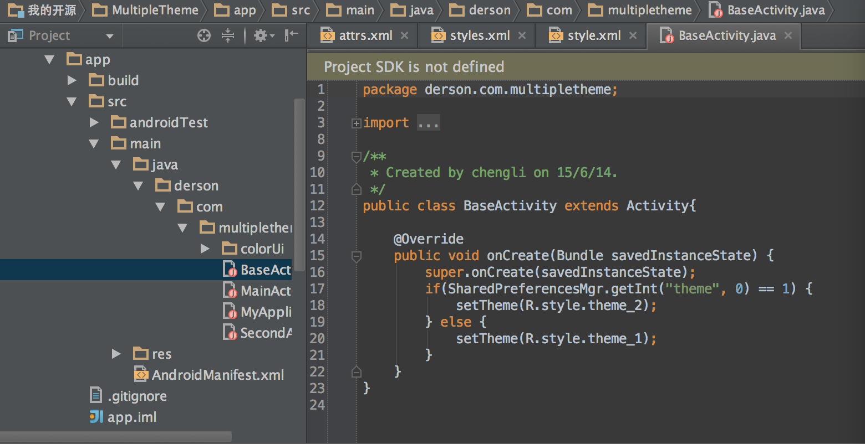Close the styles.xml tab
The width and height of the screenshot is (865, 444).
pos(522,35)
